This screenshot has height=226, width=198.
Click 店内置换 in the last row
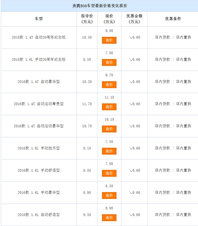pos(184,214)
